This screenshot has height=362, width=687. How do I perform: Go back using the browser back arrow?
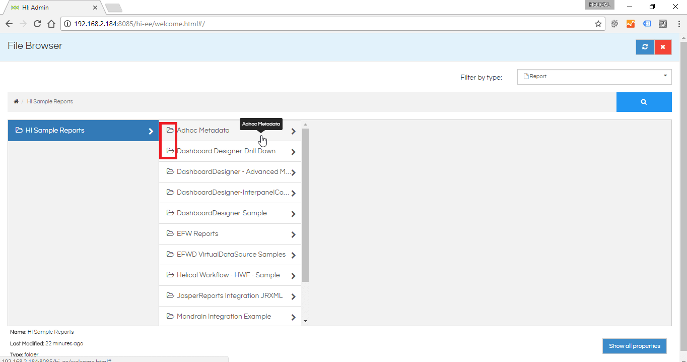tap(9, 24)
